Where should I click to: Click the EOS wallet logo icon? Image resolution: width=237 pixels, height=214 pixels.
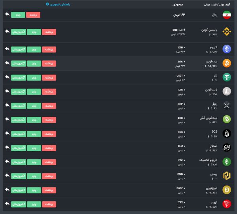[227, 133]
